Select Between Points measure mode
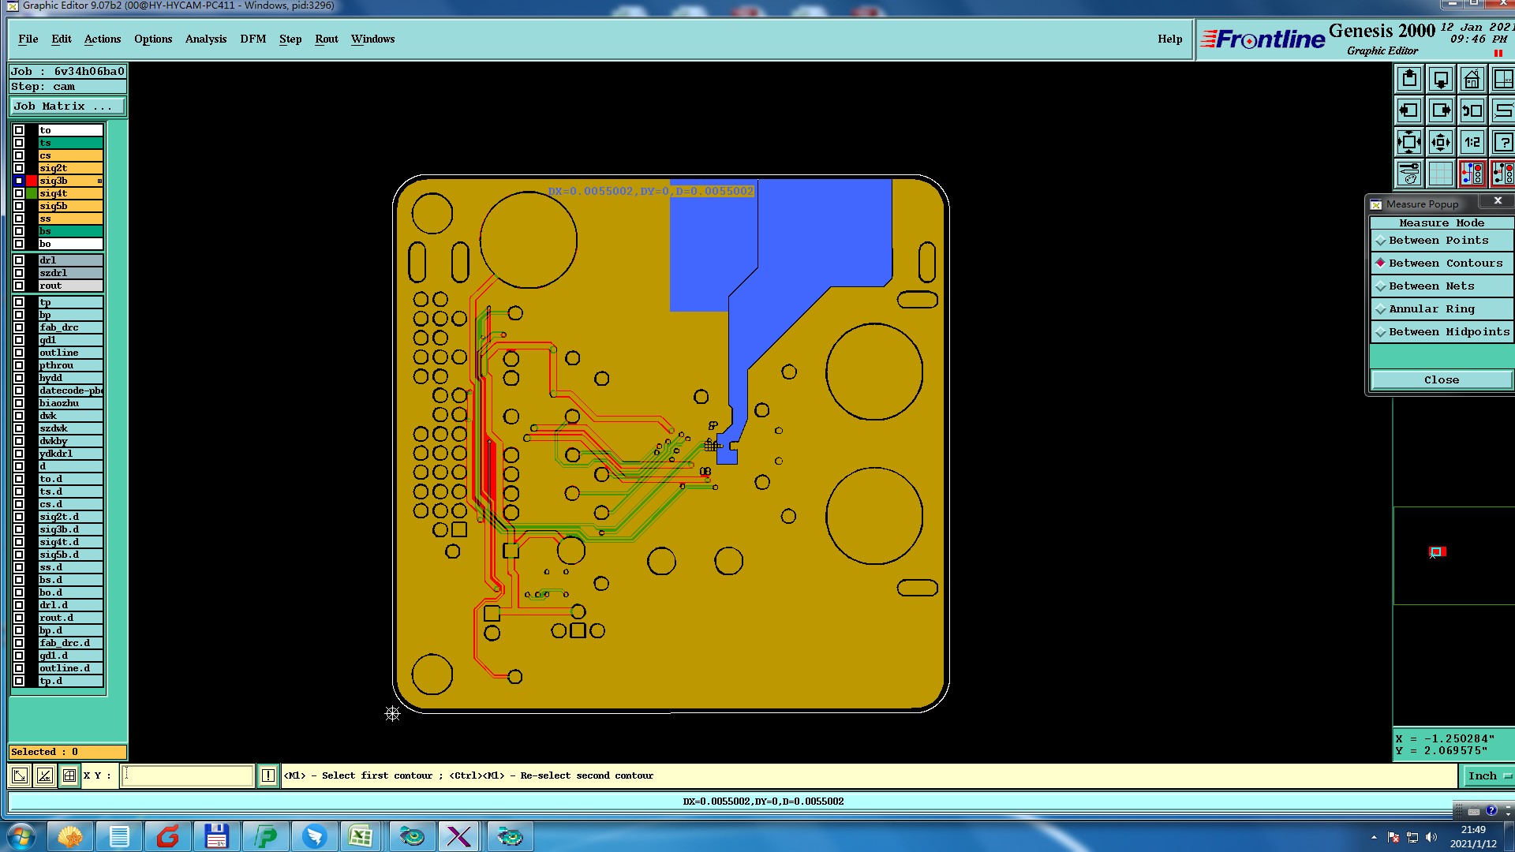The image size is (1515, 852). coord(1442,241)
